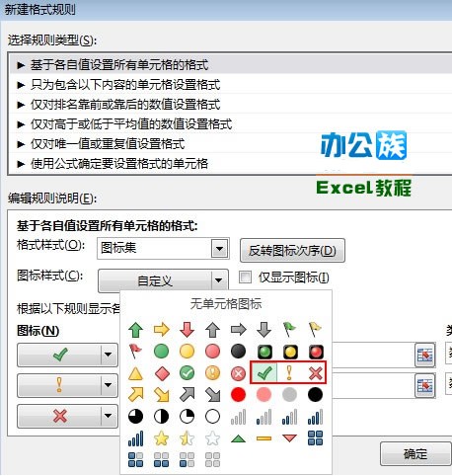Select rule type 仅对唯一值或重复值设置格式
Screen dimensions: 452x476
coord(108,143)
